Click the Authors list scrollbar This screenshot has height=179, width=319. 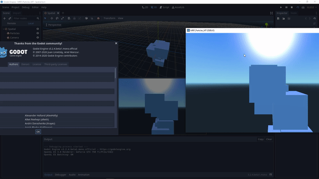pyautogui.click(x=115, y=73)
